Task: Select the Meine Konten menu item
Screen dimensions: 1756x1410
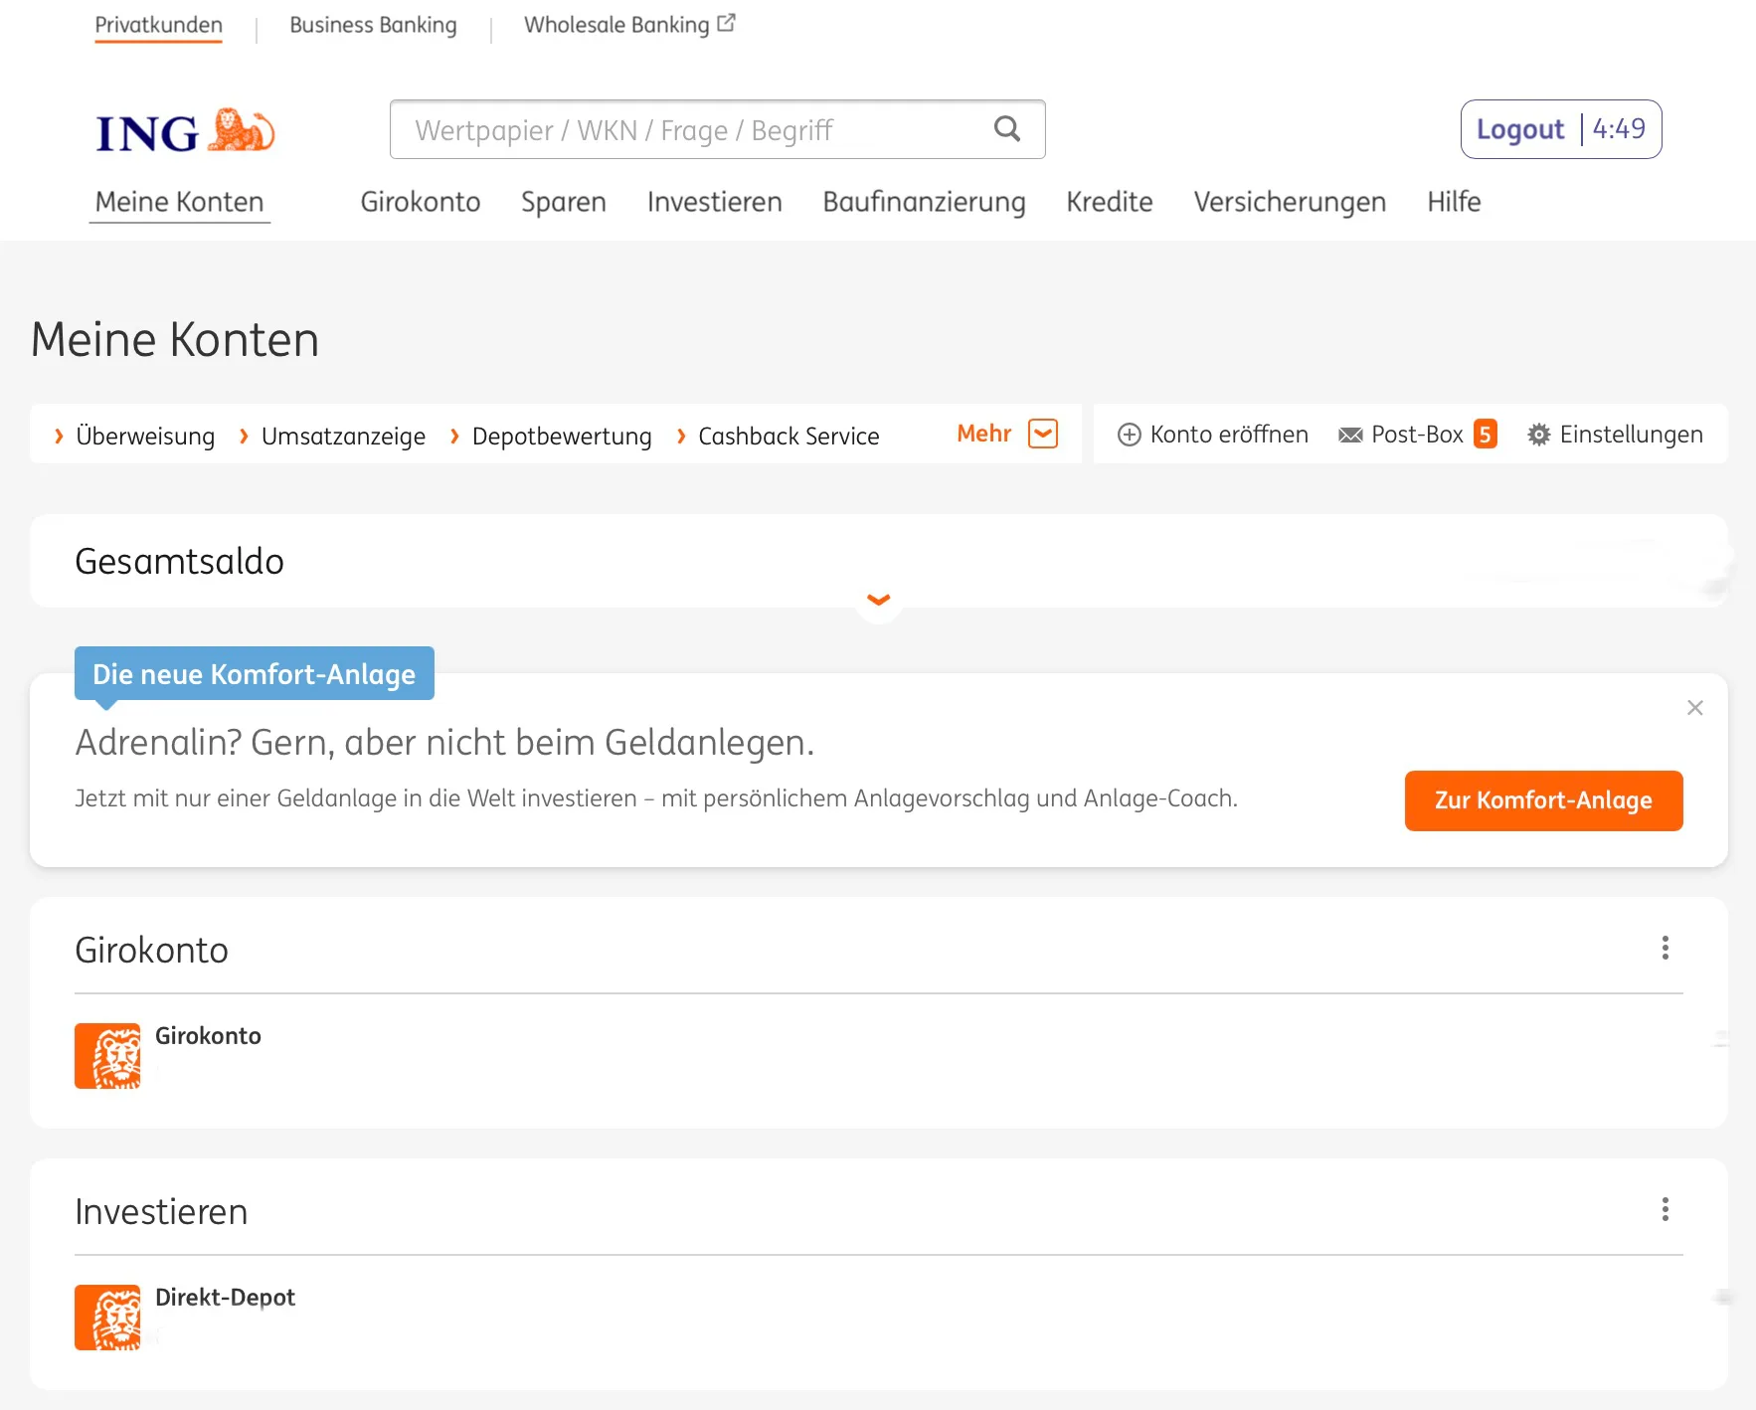Action: [180, 202]
